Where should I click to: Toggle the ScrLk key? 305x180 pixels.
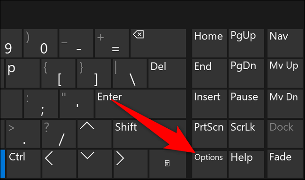[x=246, y=134]
